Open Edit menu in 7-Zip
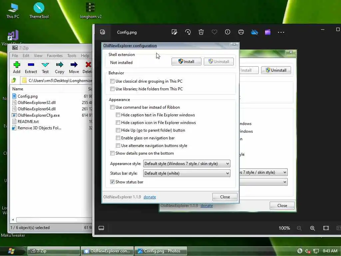 point(26,56)
